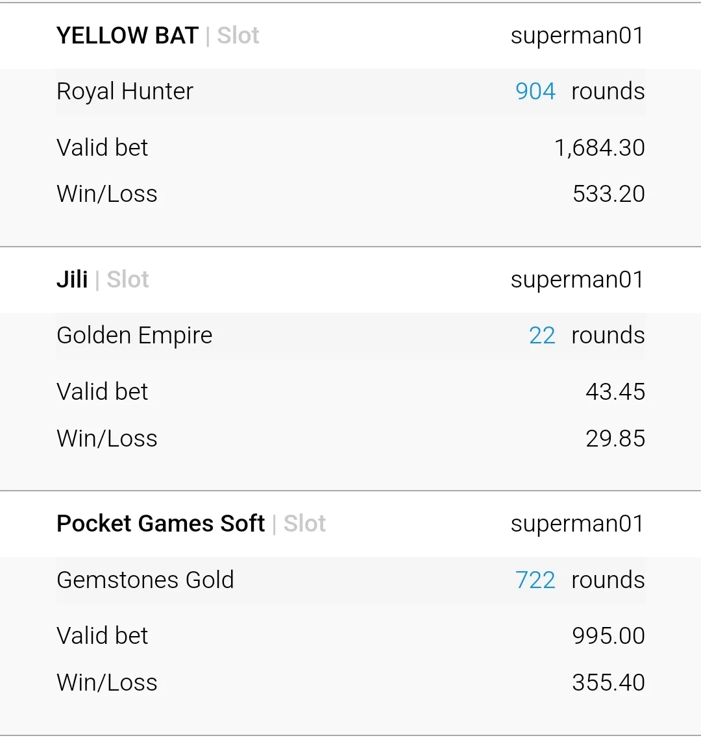Viewport: 701px width, 738px height.
Task: Click the Slot label beside Jili
Action: pos(128,280)
